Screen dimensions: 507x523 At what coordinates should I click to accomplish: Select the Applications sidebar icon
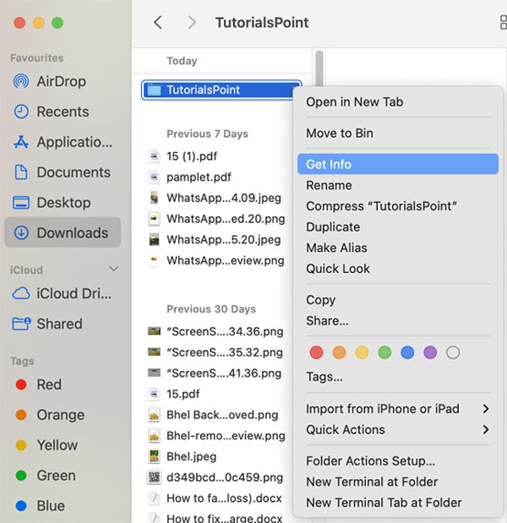pos(21,142)
